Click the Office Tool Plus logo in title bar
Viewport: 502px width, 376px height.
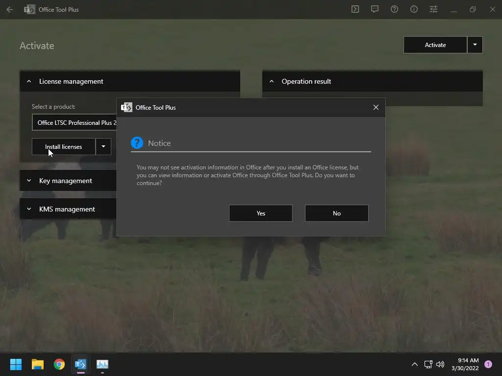(x=29, y=10)
